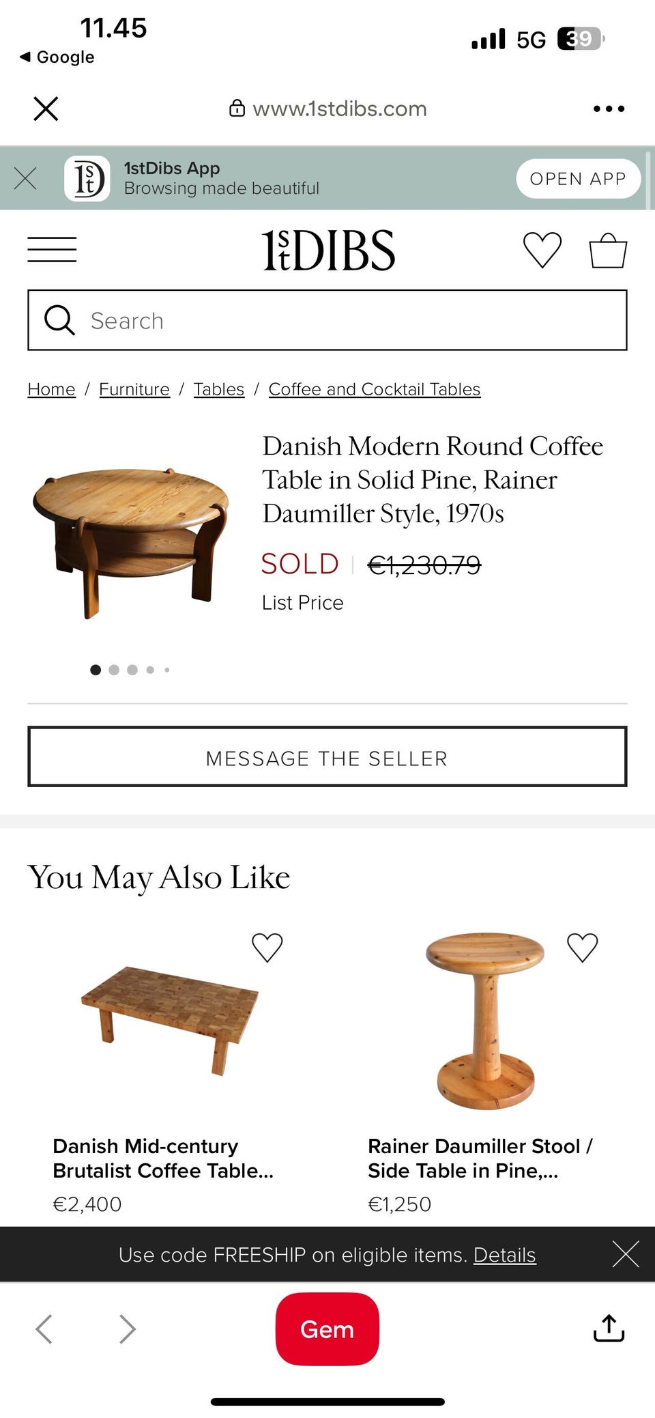The width and height of the screenshot is (655, 1418).
Task: Tap the OPEN APP button
Action: pyautogui.click(x=578, y=179)
